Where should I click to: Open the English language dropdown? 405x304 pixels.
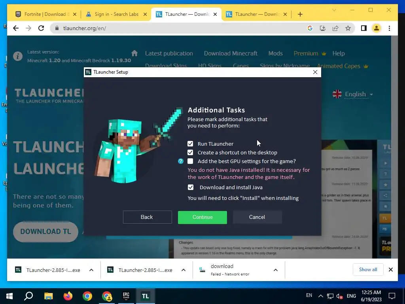click(x=353, y=94)
